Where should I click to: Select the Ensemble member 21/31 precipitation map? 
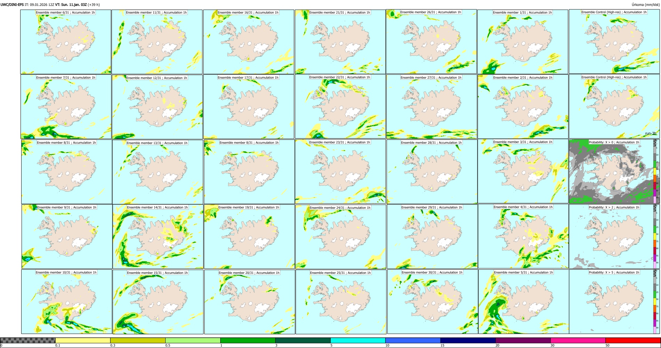(340, 42)
